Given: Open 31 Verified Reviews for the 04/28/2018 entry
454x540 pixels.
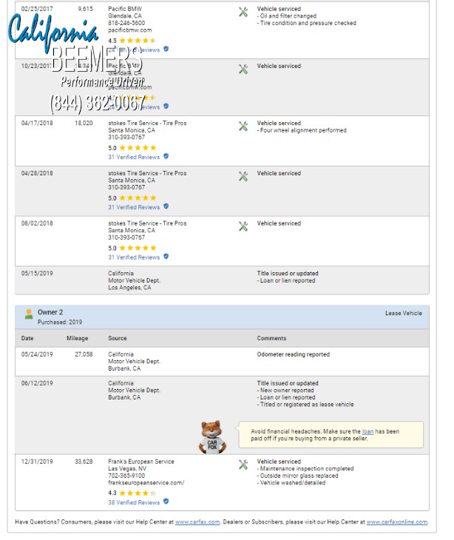Looking at the screenshot, I should [x=134, y=207].
